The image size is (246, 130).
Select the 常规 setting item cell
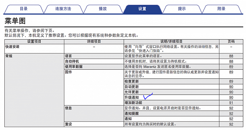point(34,90)
